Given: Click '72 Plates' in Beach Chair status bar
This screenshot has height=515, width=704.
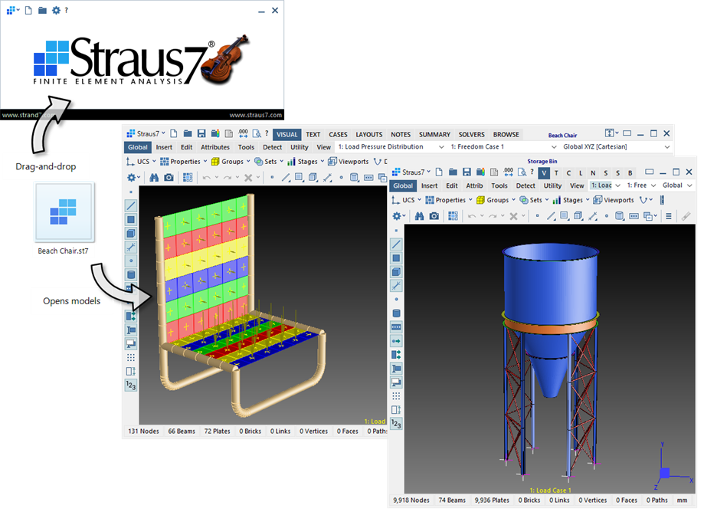Looking at the screenshot, I should (x=217, y=431).
